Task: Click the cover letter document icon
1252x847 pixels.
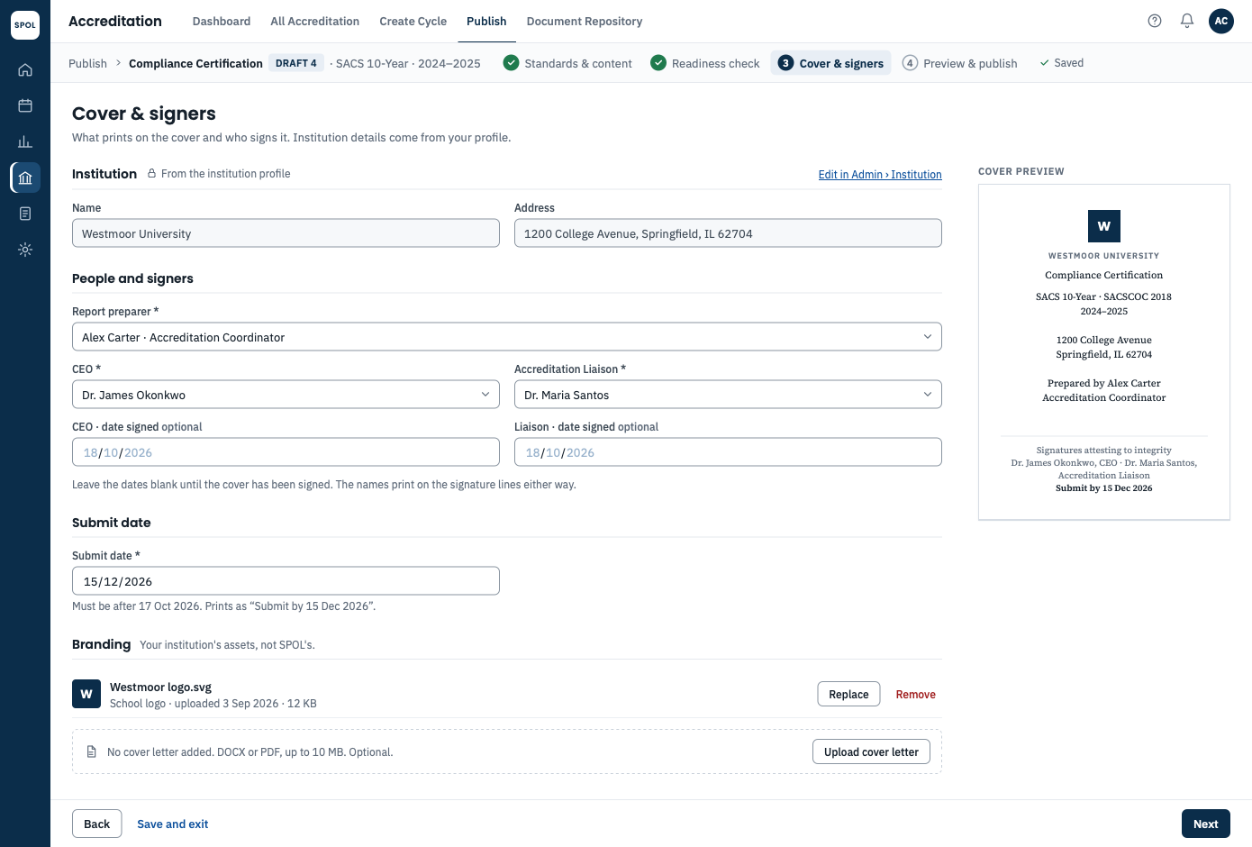Action: (91, 751)
